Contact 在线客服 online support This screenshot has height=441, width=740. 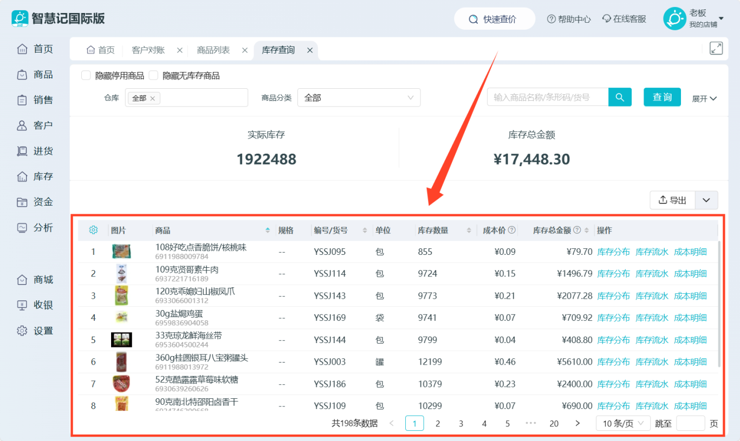click(624, 19)
